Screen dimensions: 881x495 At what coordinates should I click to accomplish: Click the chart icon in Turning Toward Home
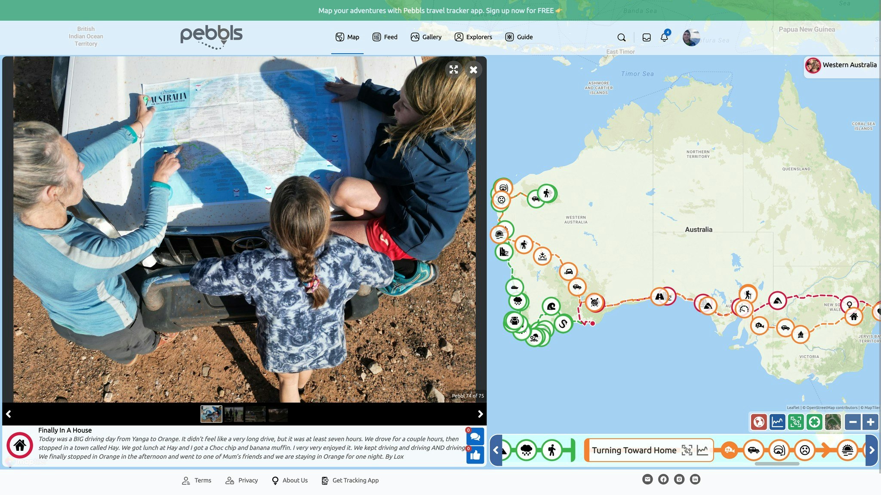pyautogui.click(x=702, y=450)
